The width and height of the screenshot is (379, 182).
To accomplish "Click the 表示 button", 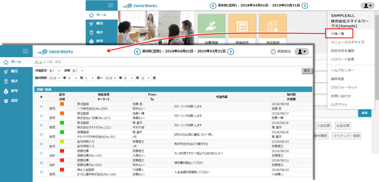I will 307,71.
